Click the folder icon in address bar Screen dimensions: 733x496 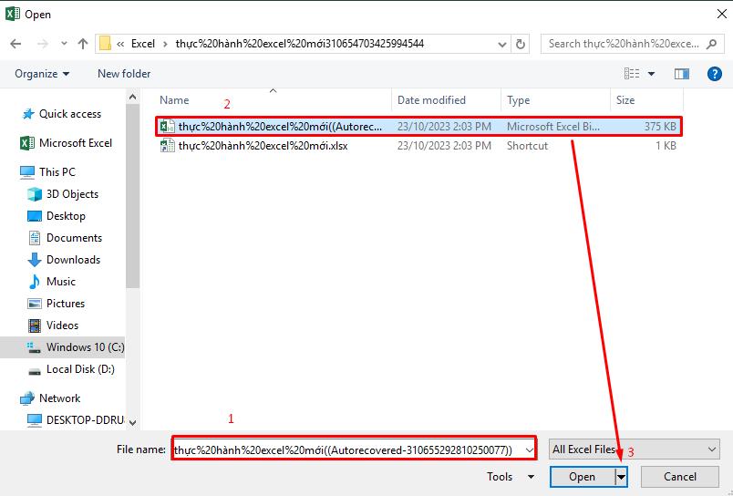coord(105,44)
